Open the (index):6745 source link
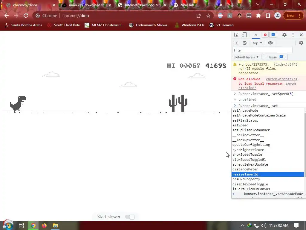Image resolution: width=306 pixels, height=230 pixels. click(x=285, y=64)
